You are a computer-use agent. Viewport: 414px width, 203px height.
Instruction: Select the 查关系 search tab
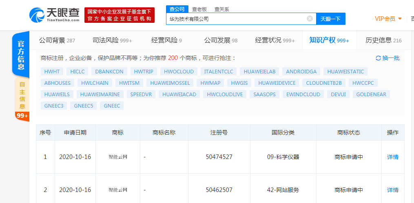[x=222, y=9]
